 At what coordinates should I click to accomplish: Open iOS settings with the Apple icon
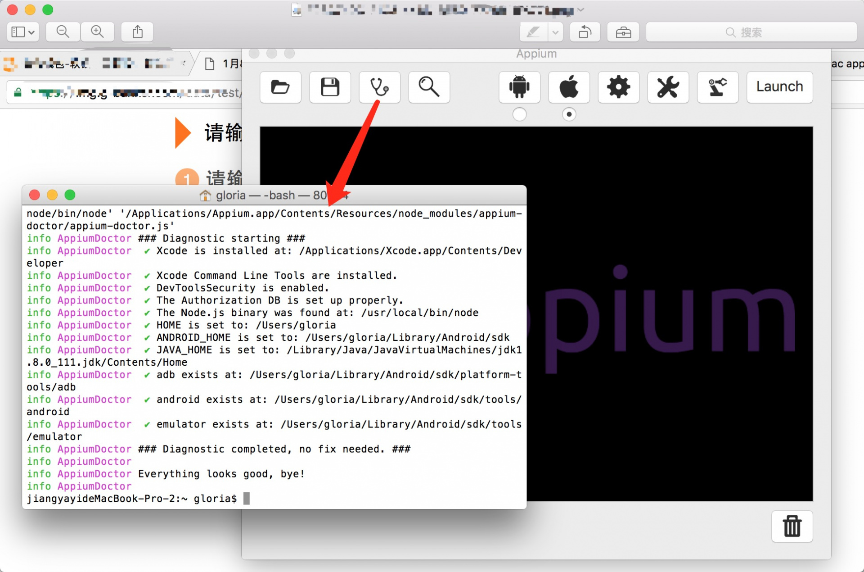pyautogui.click(x=569, y=87)
